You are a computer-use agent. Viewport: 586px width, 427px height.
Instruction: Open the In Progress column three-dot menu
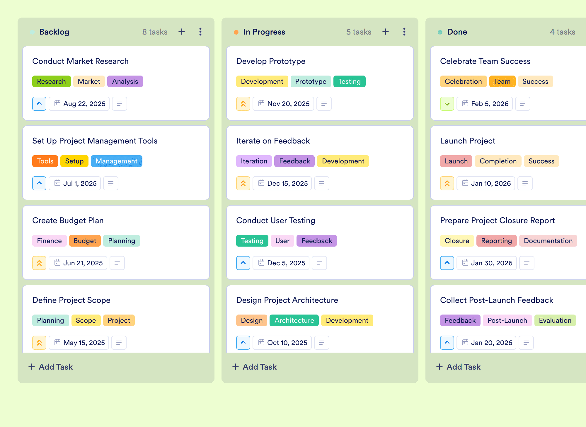click(x=404, y=32)
